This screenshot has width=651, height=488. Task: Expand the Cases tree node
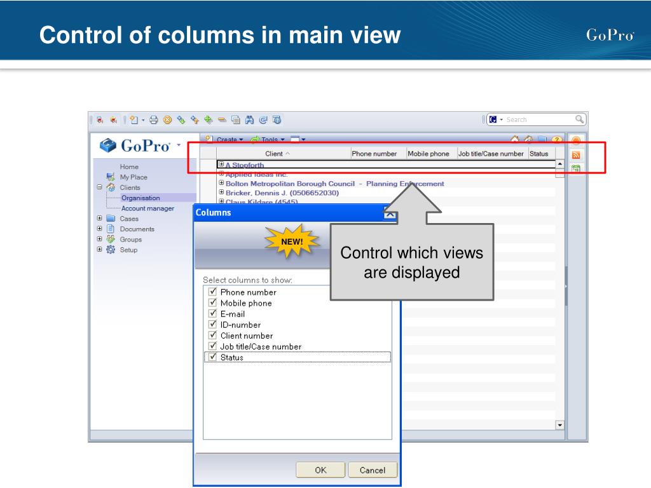[x=99, y=218]
